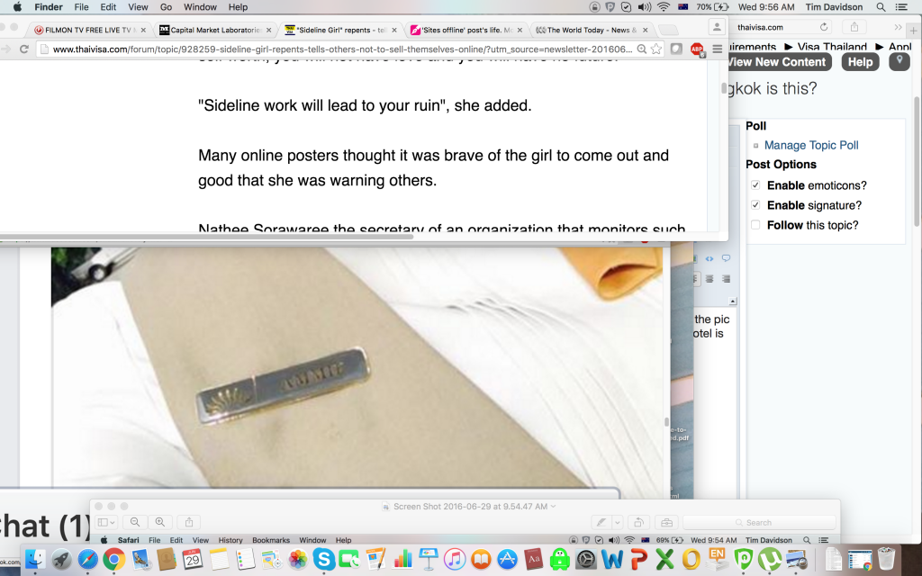Screen dimensions: 922x576
Task: Click the Safari share button
Action: point(854,27)
